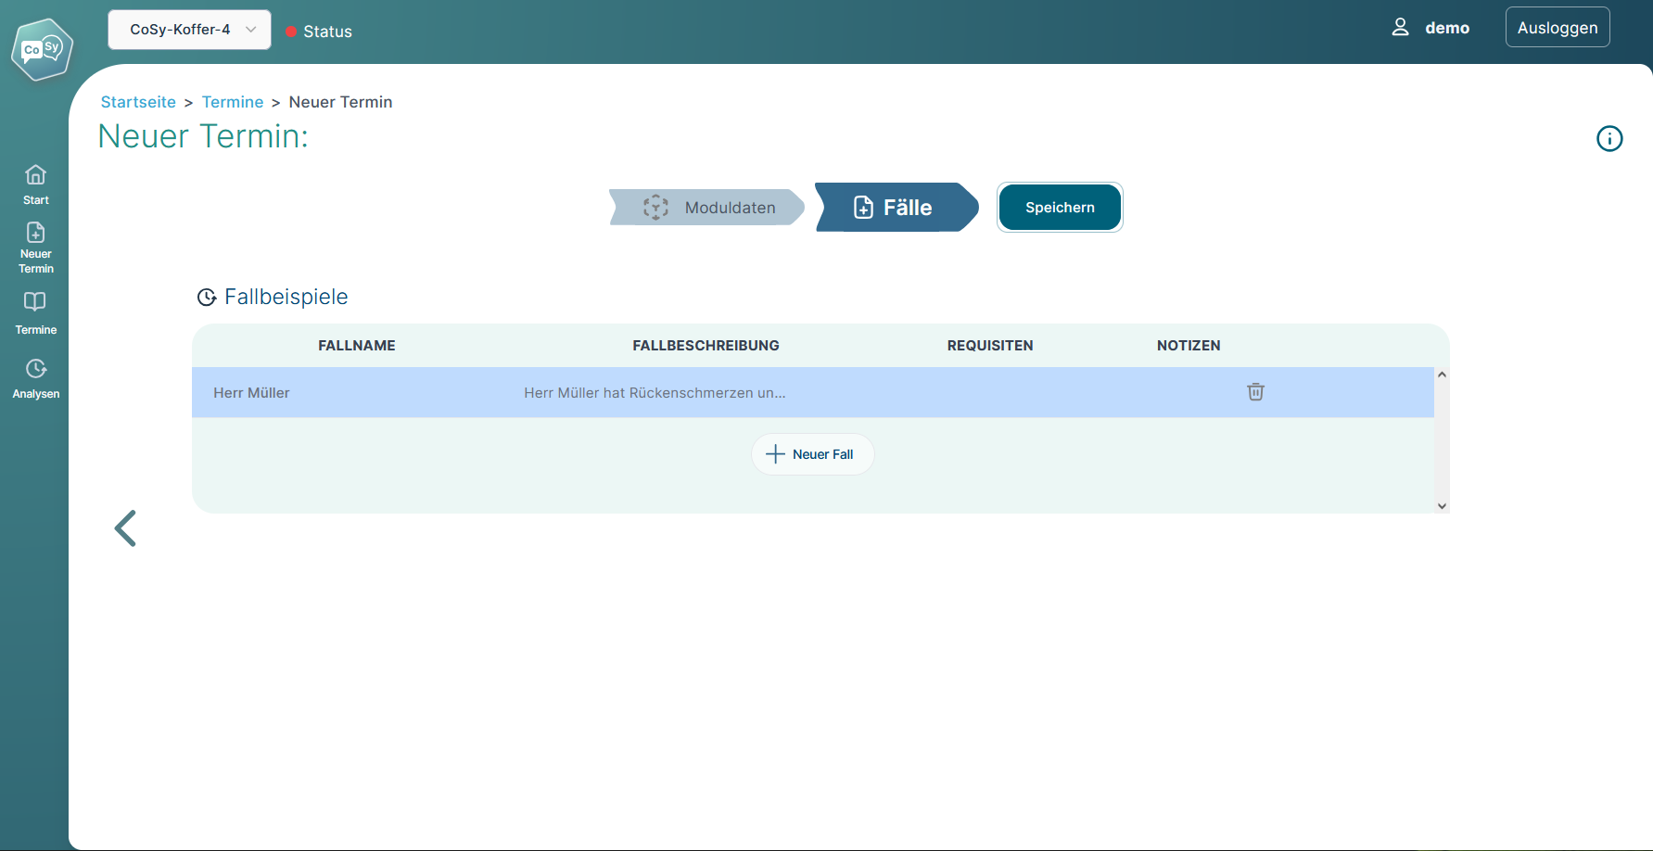
Task: Select the Herr Müller case row
Action: tap(649, 393)
